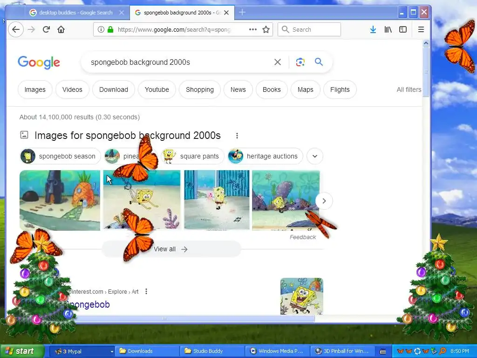Bookmark this page with the star
The height and width of the screenshot is (358, 477).
click(266, 29)
